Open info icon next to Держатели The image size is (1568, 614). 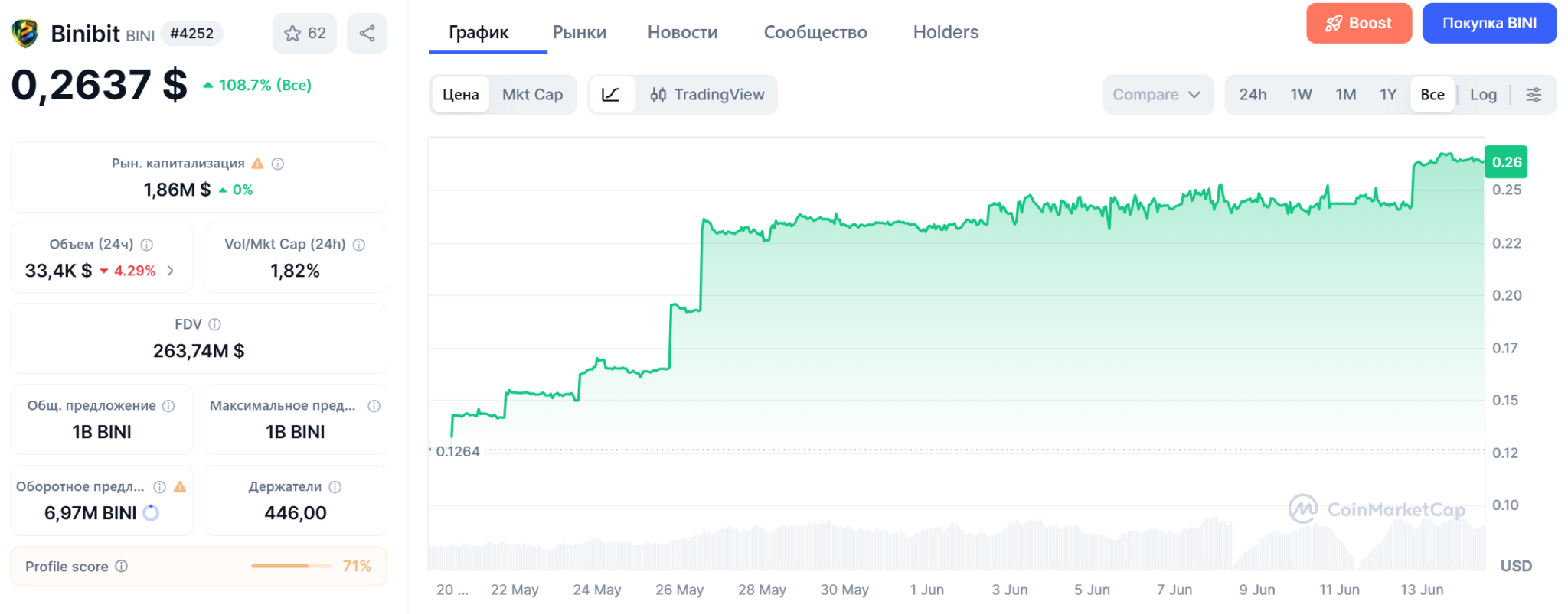click(x=335, y=487)
